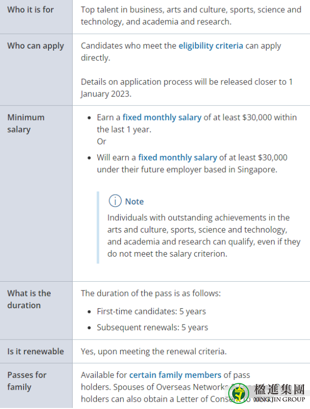Select the 'Who can apply' row header

click(35, 46)
